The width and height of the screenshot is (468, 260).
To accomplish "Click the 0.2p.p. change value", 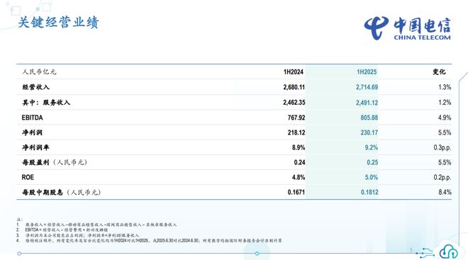I will (442, 177).
